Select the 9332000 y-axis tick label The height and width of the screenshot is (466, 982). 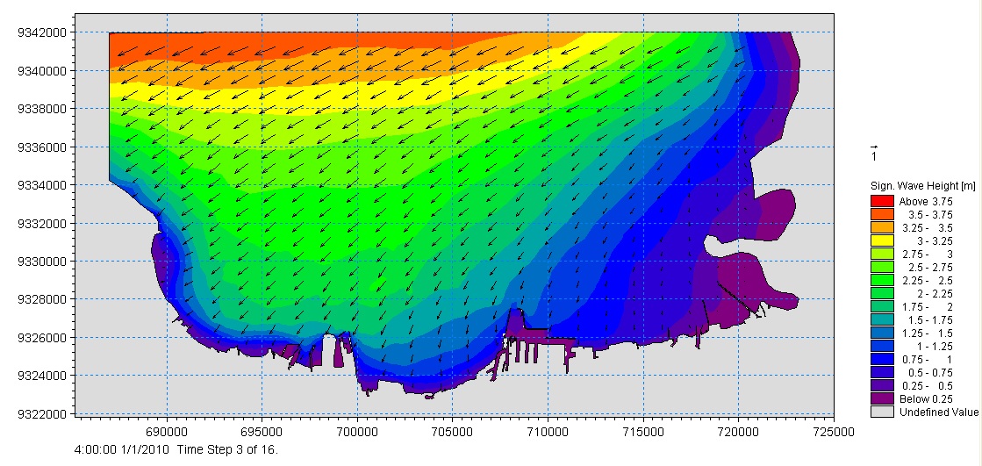click(41, 223)
